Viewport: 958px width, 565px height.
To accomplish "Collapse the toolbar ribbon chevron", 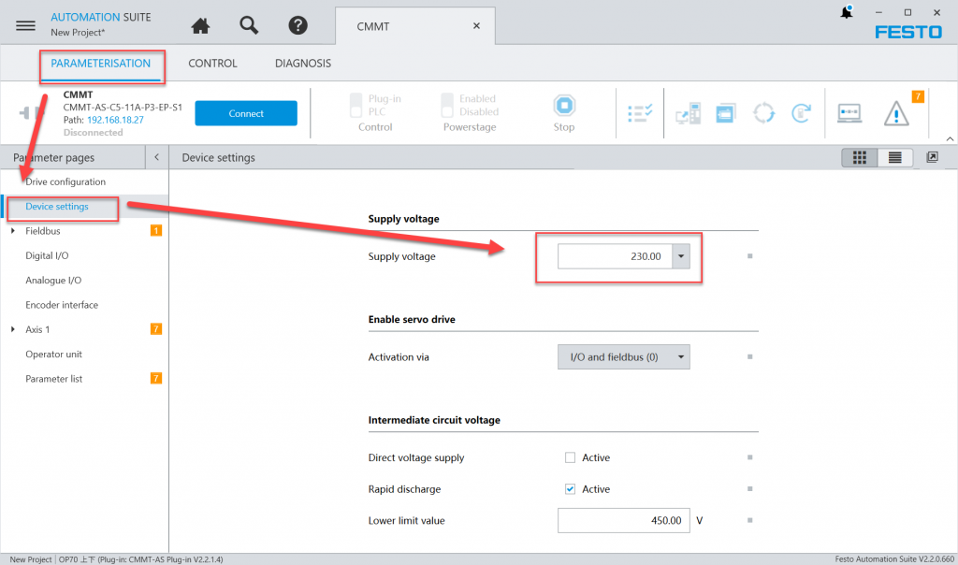I will click(x=950, y=139).
